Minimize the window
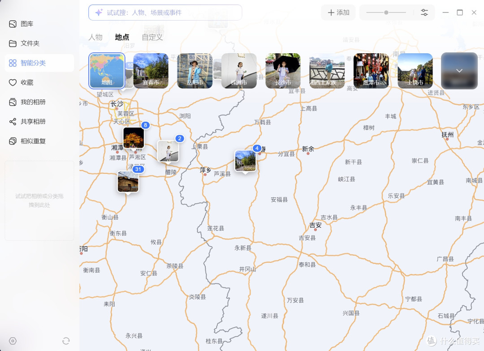 (445, 13)
